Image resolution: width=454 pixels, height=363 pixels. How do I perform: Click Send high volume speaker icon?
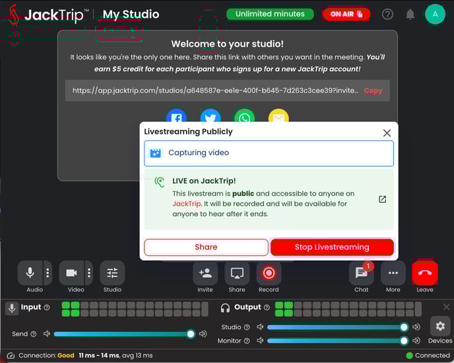click(203, 334)
